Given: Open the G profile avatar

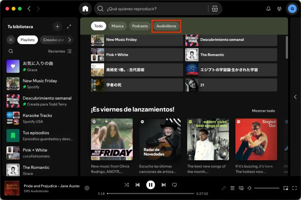Looking at the screenshot, I should [x=292, y=9].
